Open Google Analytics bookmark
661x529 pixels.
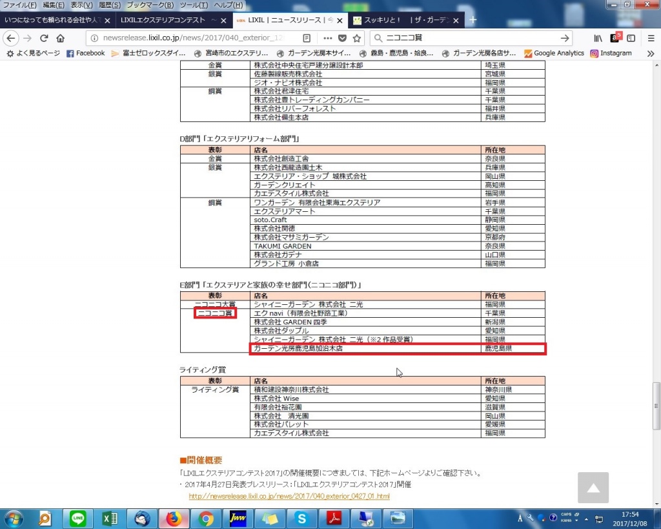[554, 53]
